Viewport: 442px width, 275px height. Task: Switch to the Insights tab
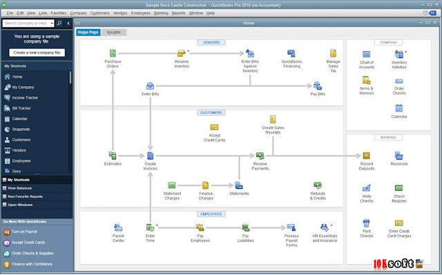[x=114, y=32]
